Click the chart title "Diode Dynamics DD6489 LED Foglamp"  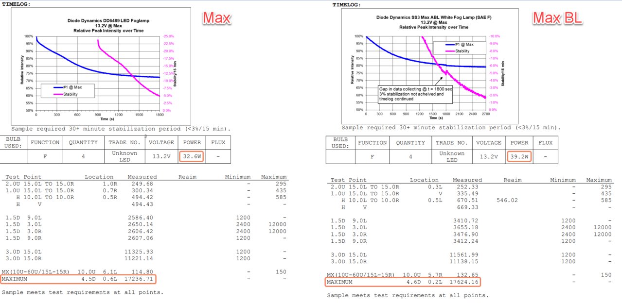[x=108, y=21]
